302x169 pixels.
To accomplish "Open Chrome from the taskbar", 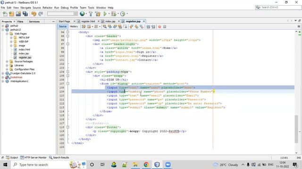I will pyautogui.click(x=146, y=165).
